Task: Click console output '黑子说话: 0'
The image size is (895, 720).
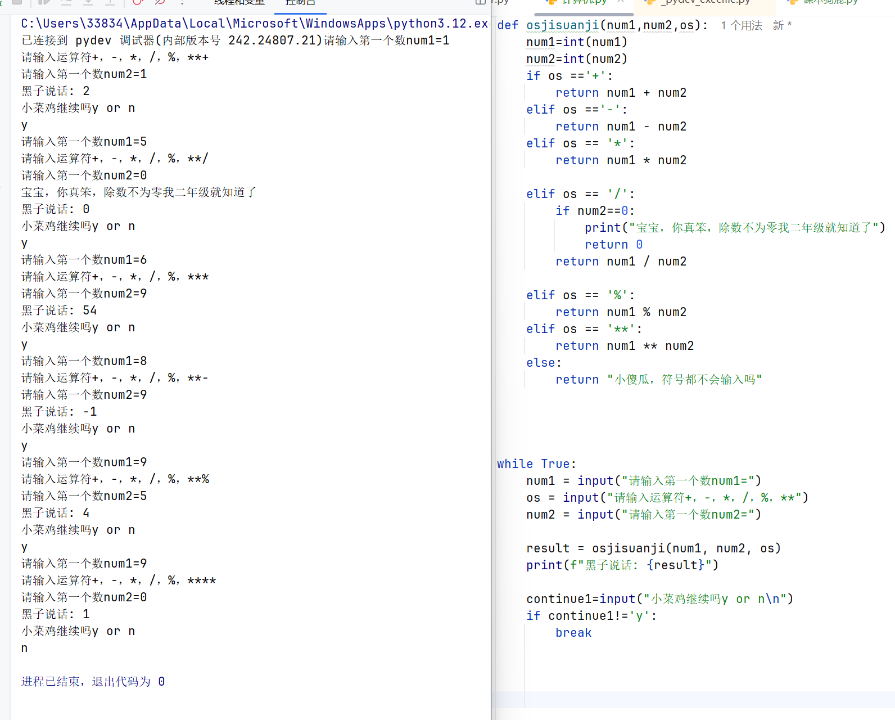Action: point(56,209)
